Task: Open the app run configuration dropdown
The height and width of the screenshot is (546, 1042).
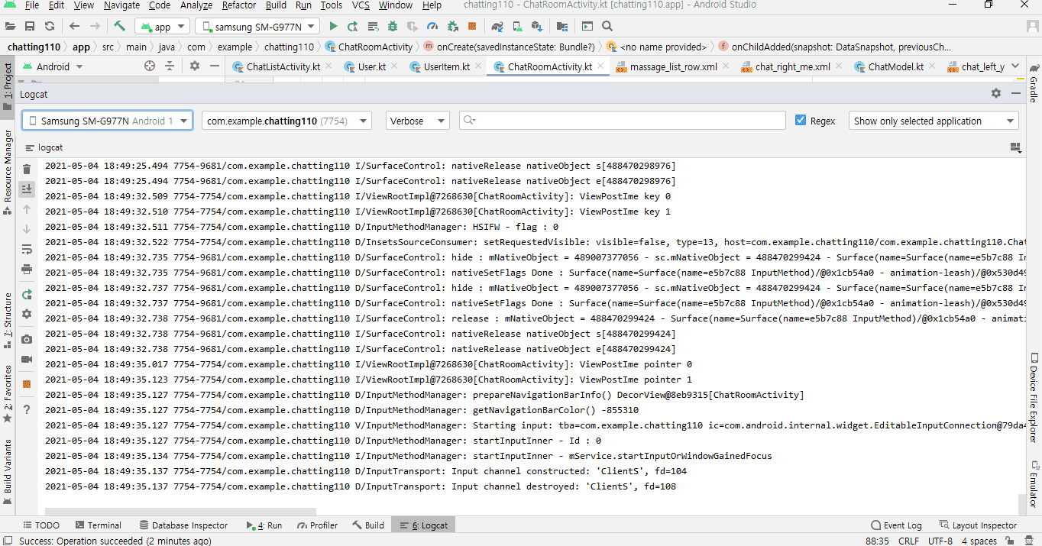Action: pyautogui.click(x=162, y=27)
